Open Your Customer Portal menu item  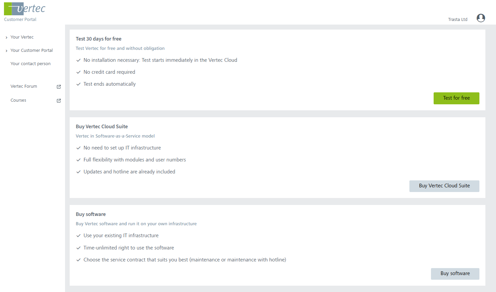[32, 50]
